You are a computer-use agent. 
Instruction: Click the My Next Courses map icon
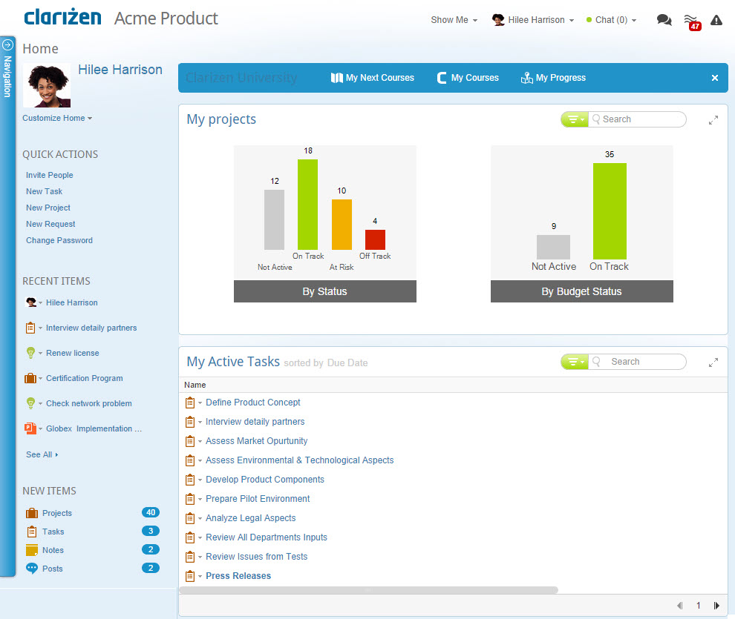click(x=336, y=78)
